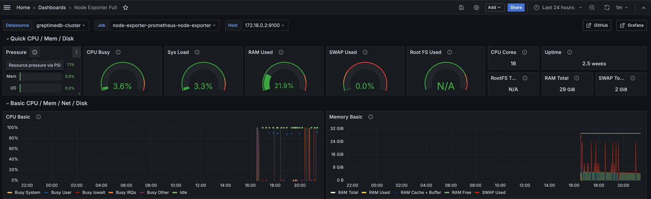Screen dimensions: 651x199
Task: Refresh the dashboard
Action: coord(607,8)
